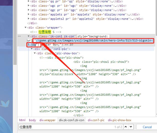Click the 1 of 2 match counter
The height and width of the screenshot is (133, 157).
(118, 127)
